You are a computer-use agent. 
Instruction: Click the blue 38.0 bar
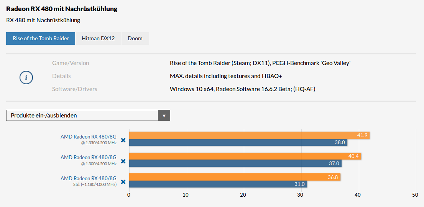(238, 142)
